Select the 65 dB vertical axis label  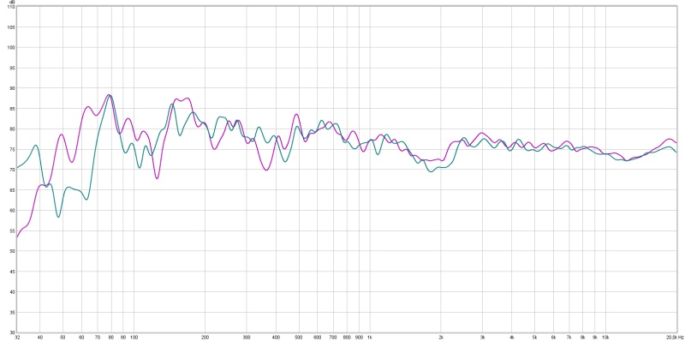pos(12,190)
